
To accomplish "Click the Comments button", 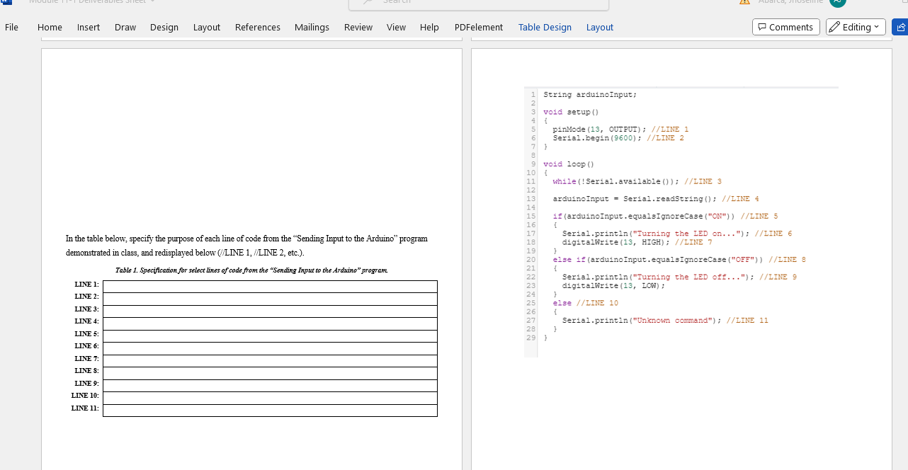I will [x=785, y=27].
